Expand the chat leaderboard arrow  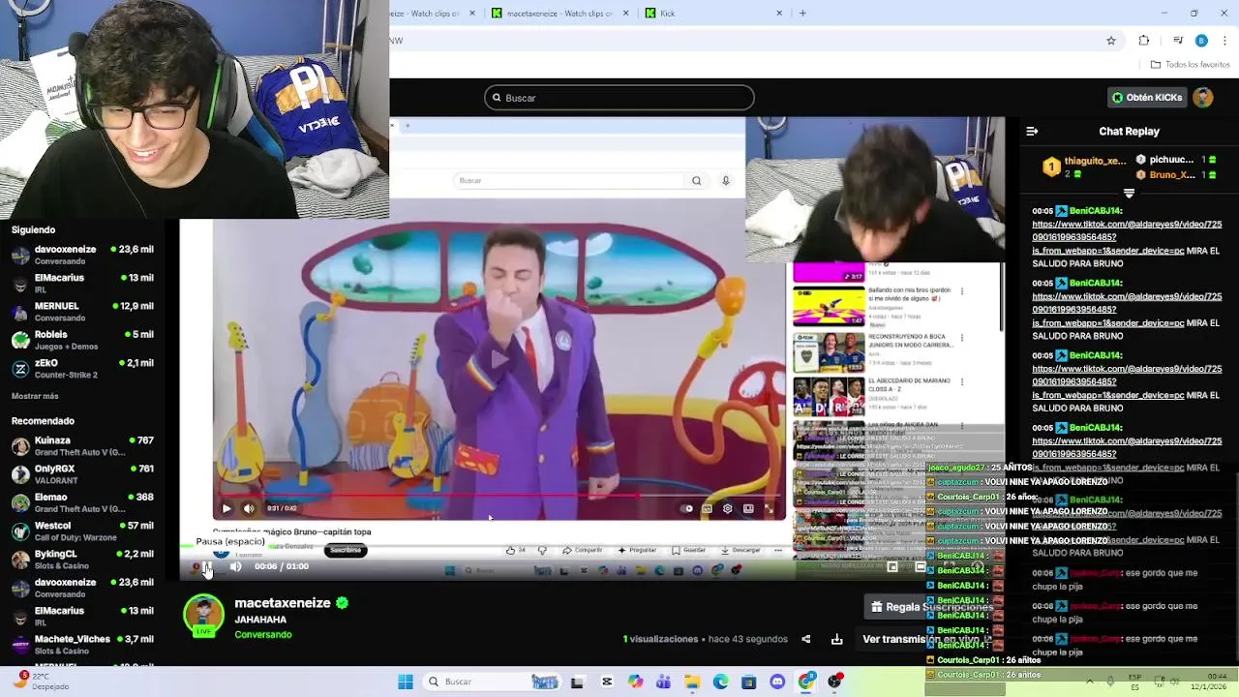click(x=1129, y=194)
